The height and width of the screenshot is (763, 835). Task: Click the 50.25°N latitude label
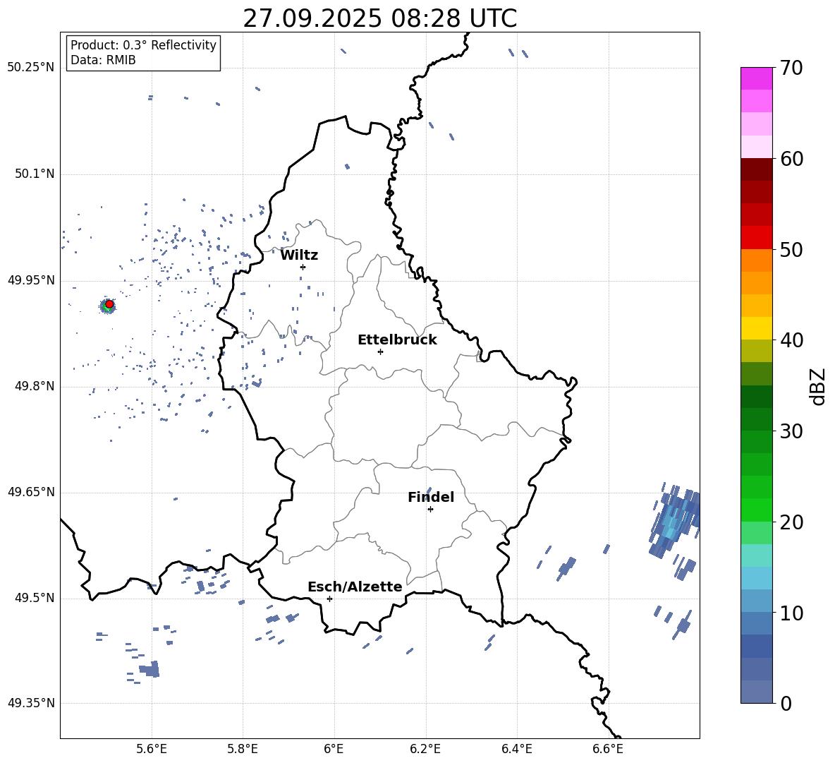pyautogui.click(x=31, y=68)
